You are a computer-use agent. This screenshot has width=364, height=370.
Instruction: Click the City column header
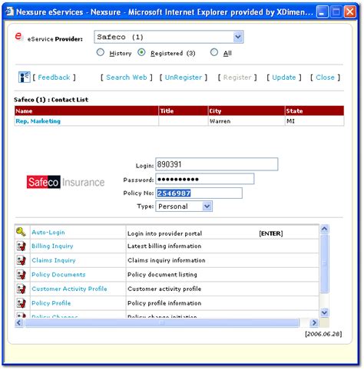[247, 111]
